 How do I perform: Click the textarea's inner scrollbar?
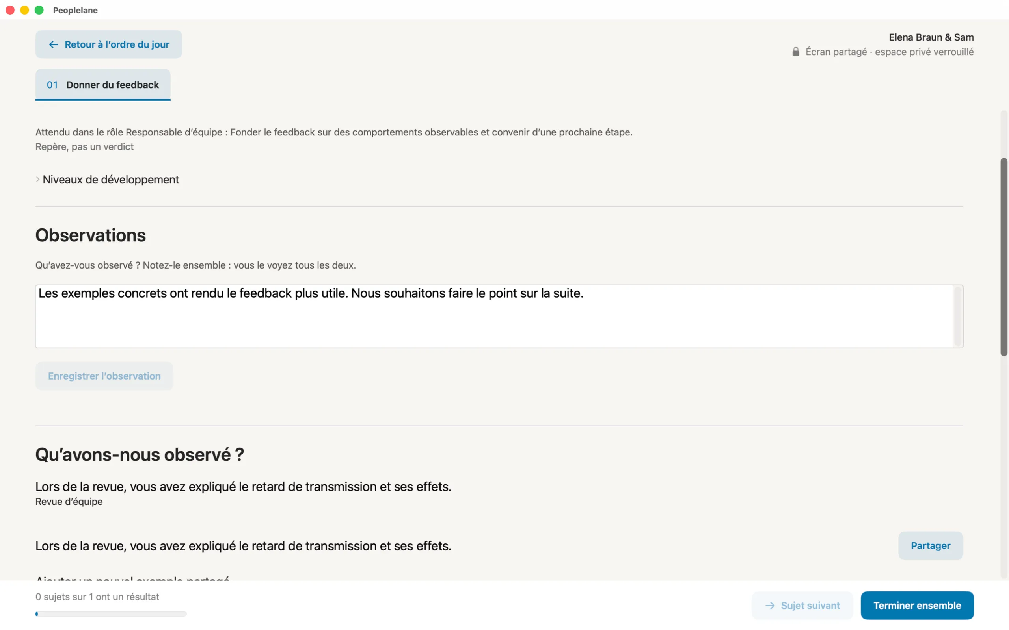coord(958,316)
